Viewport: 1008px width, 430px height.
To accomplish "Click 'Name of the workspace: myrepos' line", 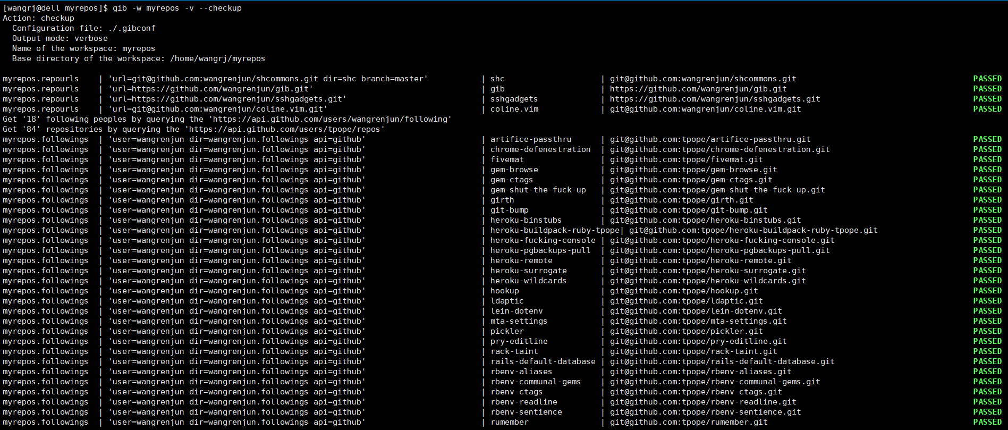I will (84, 48).
